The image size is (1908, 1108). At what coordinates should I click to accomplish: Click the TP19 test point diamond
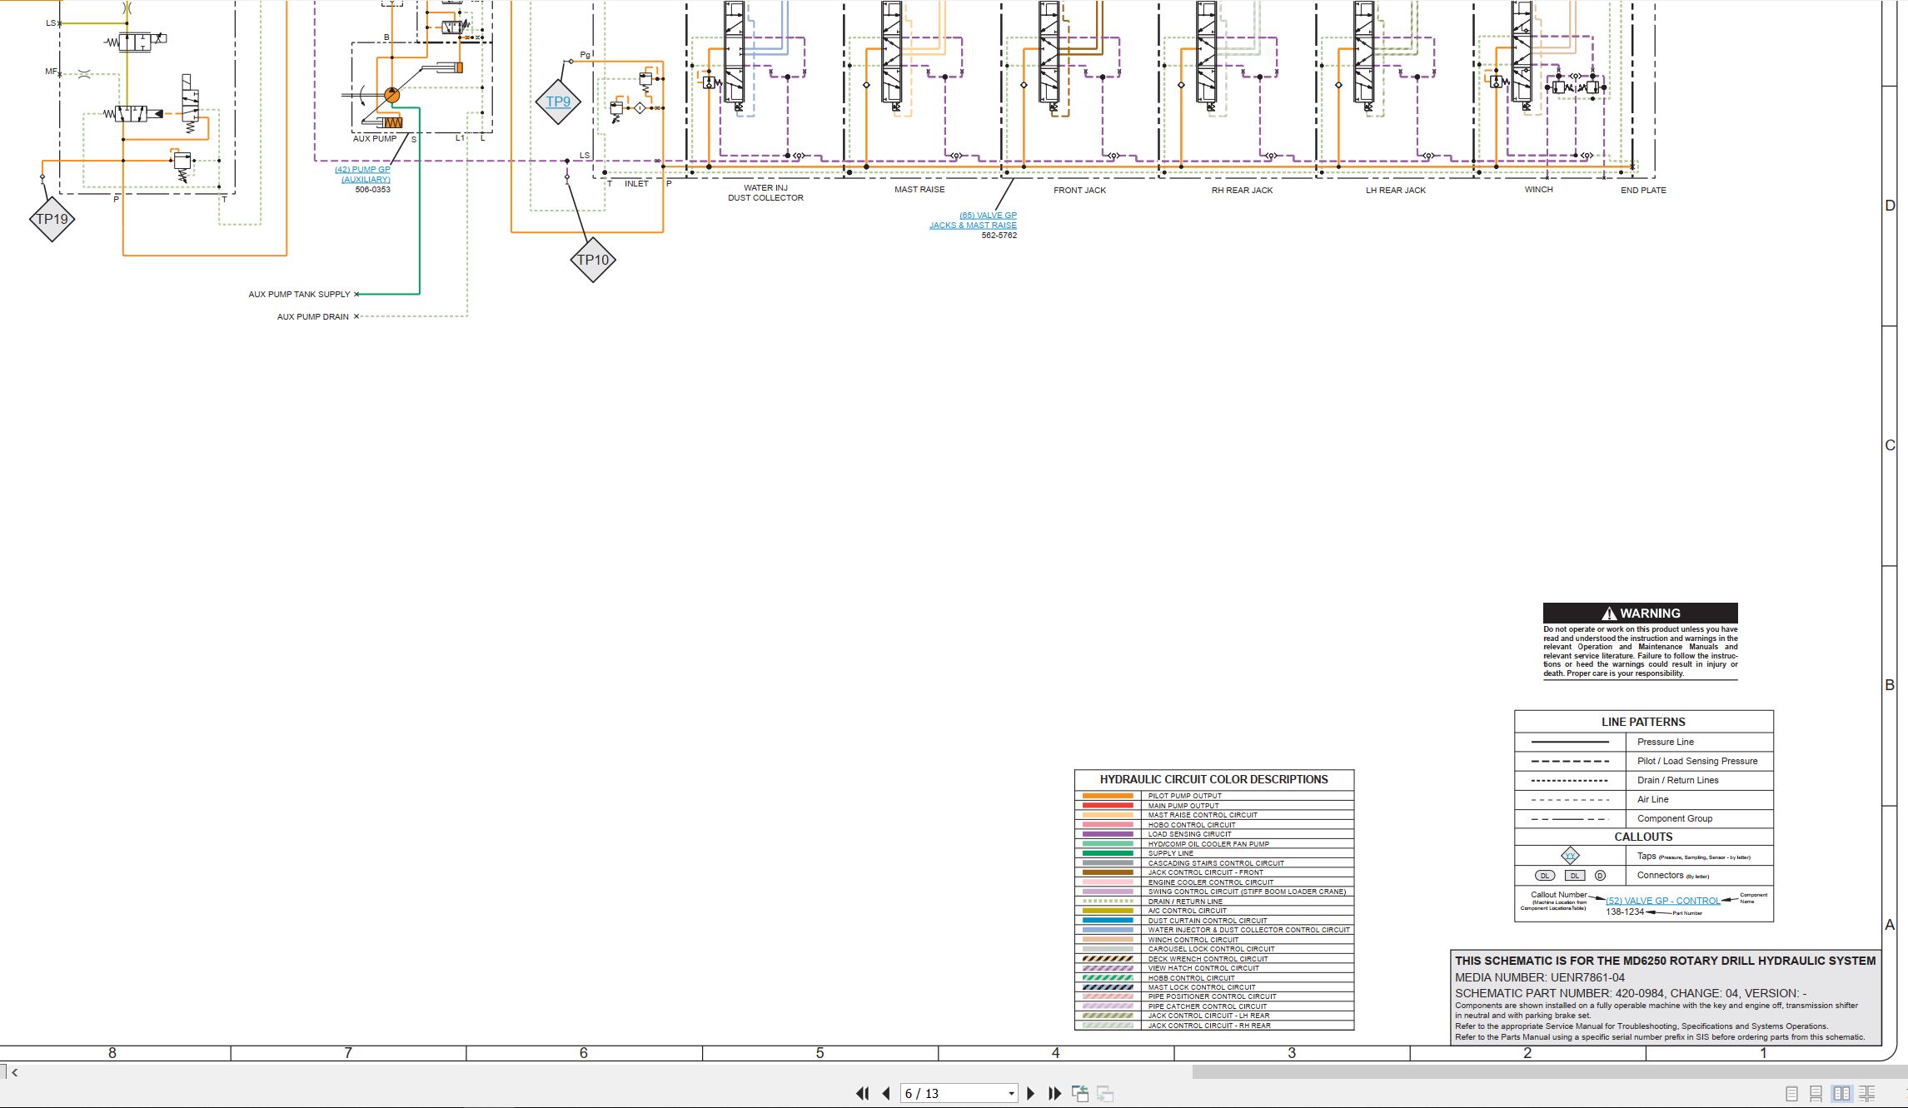[x=52, y=219]
